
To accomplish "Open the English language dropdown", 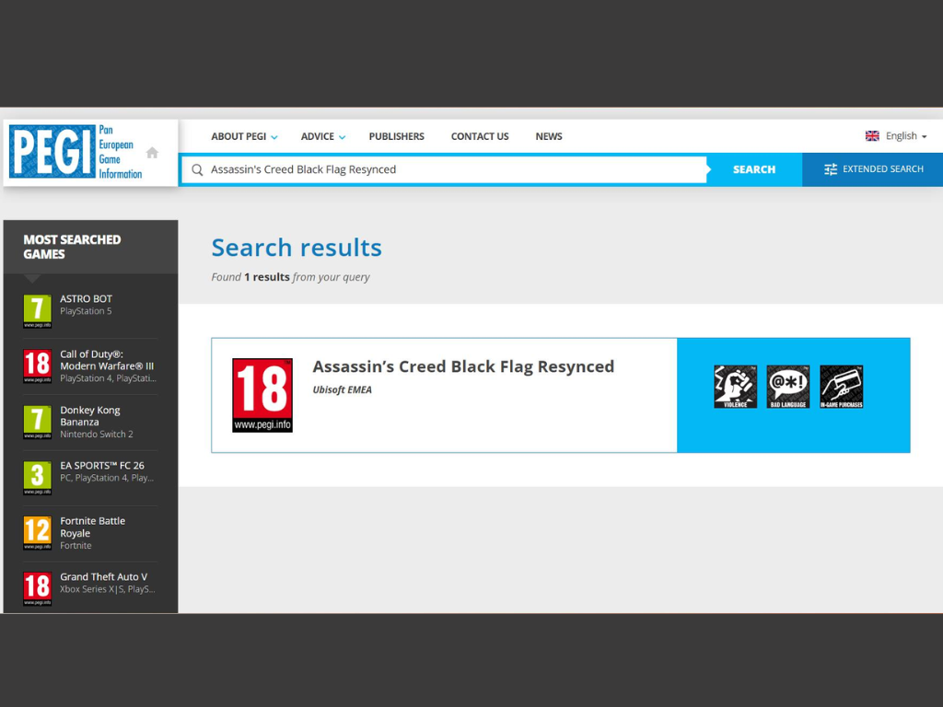I will (901, 135).
